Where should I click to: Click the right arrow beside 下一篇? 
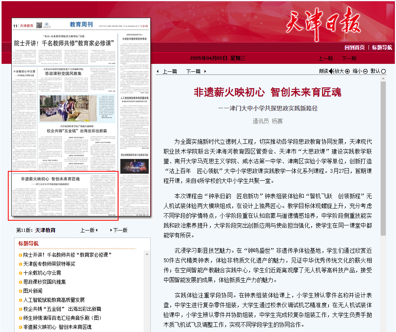click(205, 72)
